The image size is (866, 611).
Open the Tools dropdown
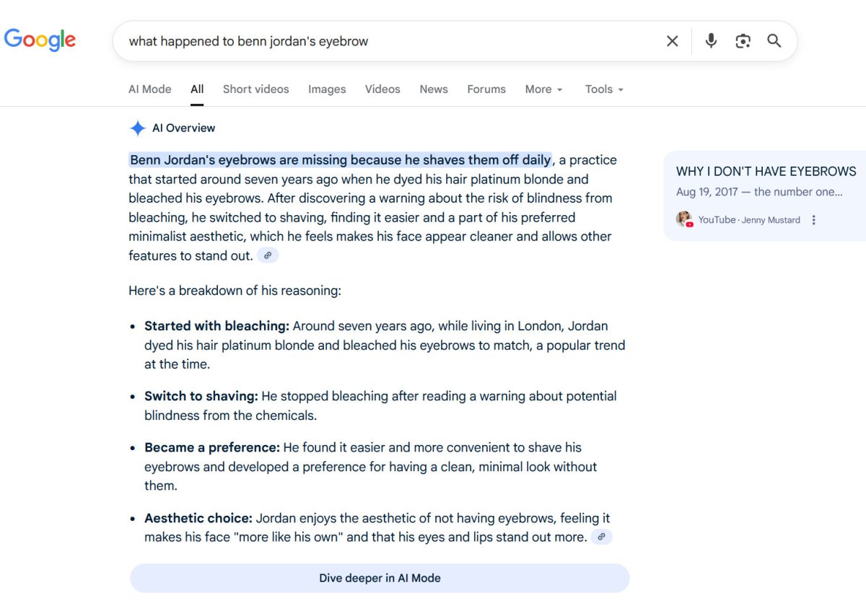tap(604, 89)
